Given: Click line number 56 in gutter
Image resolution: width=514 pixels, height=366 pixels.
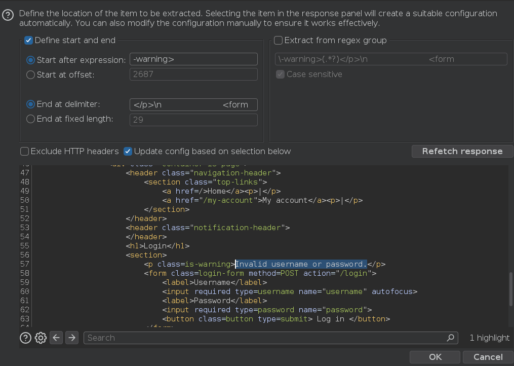Looking at the screenshot, I should (25, 255).
